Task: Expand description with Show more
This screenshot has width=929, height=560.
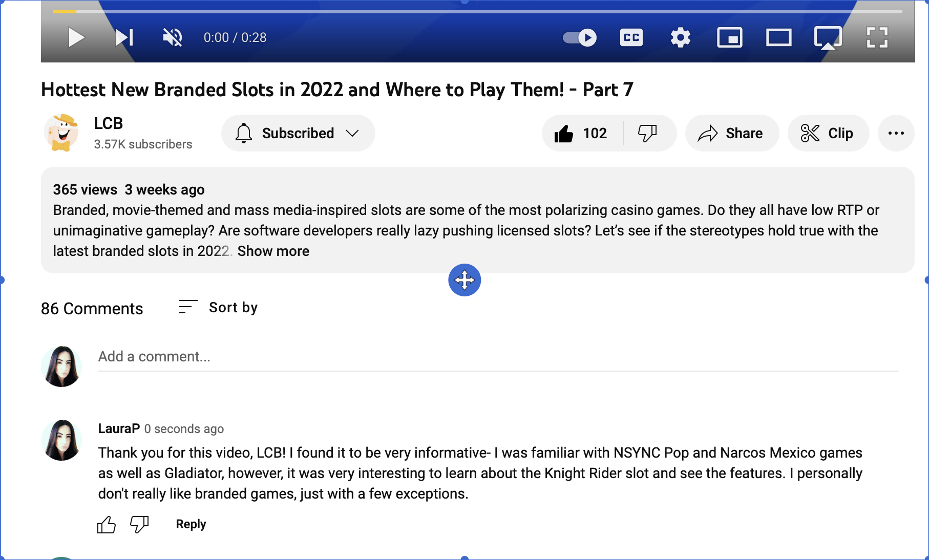Action: [x=273, y=251]
